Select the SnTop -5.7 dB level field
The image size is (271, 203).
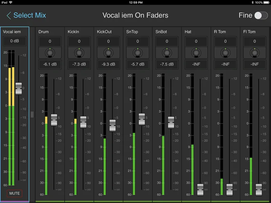click(x=138, y=64)
